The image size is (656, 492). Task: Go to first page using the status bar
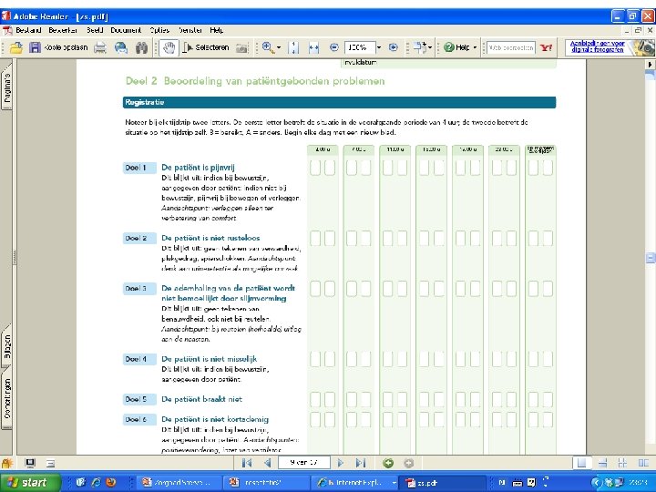(x=247, y=463)
